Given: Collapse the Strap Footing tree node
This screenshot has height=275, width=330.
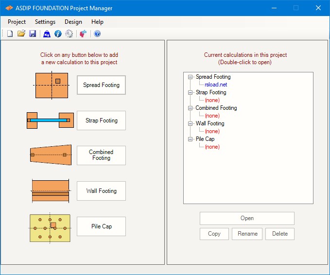Looking at the screenshot, I should 190,93.
